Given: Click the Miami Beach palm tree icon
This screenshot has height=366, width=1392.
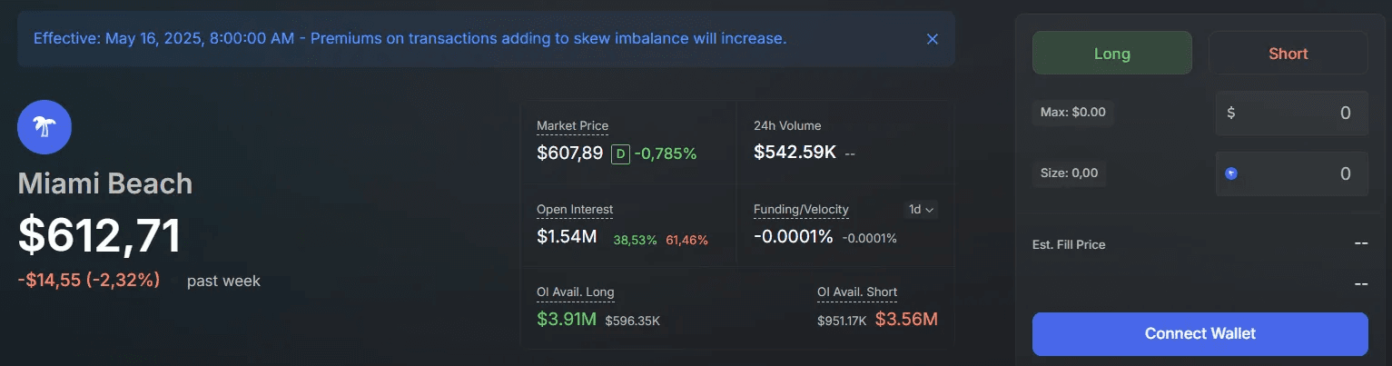Looking at the screenshot, I should [44, 128].
